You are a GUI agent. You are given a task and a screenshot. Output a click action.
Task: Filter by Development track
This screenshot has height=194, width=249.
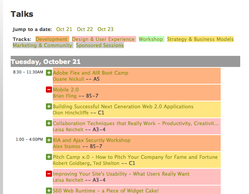point(52,39)
